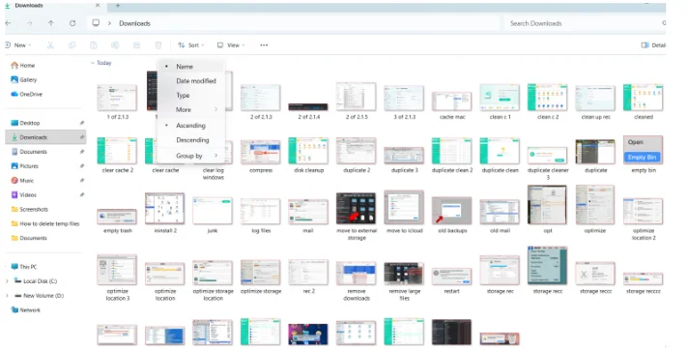Toggle the Details pane
Viewport: 688px width, 350px height.
[653, 45]
